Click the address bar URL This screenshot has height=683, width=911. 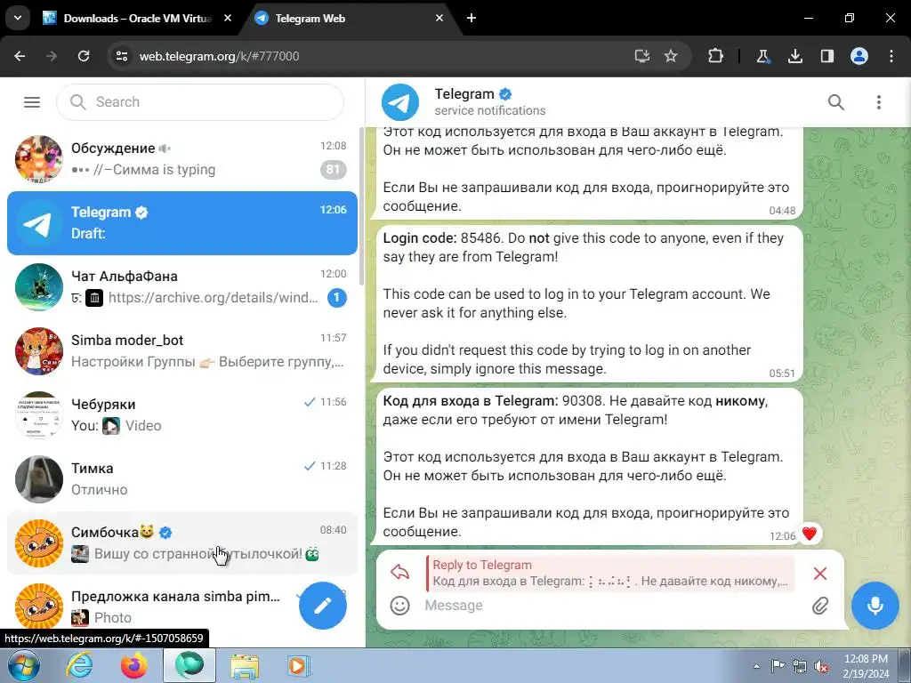point(219,56)
